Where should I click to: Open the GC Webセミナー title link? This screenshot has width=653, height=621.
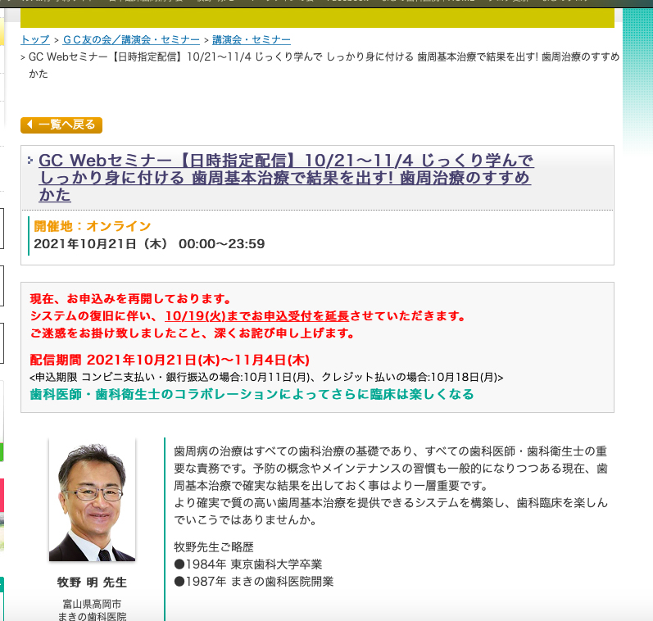pyautogui.click(x=286, y=178)
